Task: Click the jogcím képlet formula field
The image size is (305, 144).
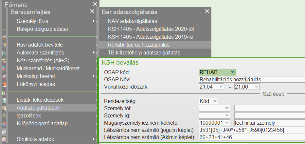Action: tap(252, 130)
